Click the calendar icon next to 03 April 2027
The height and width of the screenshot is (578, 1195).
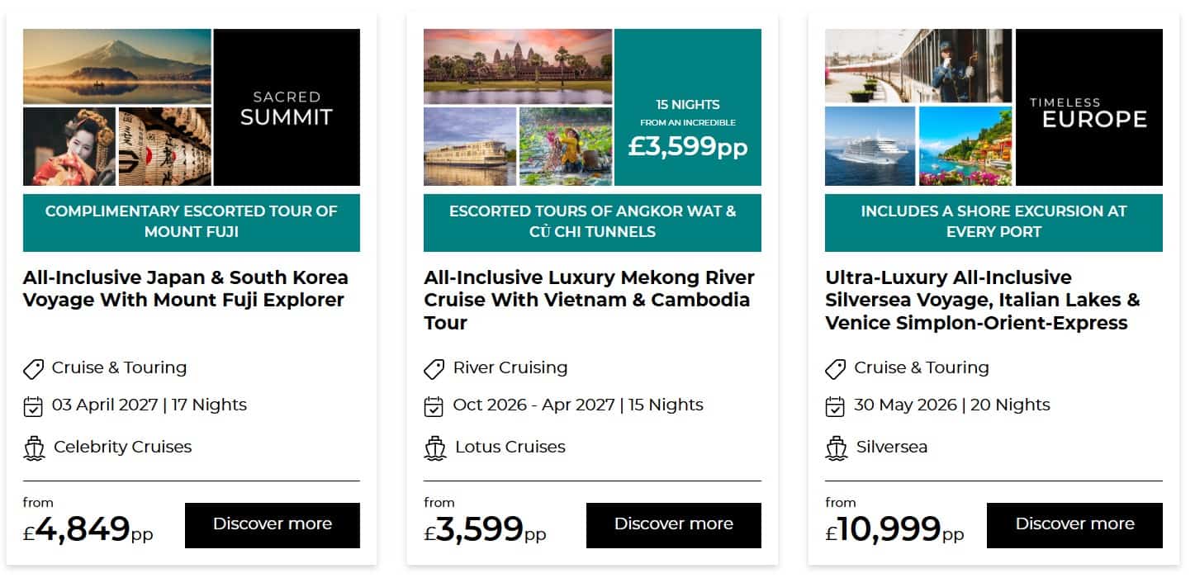coord(33,406)
